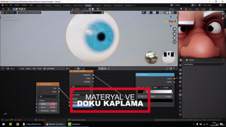Open the File menu

click(6, 5)
